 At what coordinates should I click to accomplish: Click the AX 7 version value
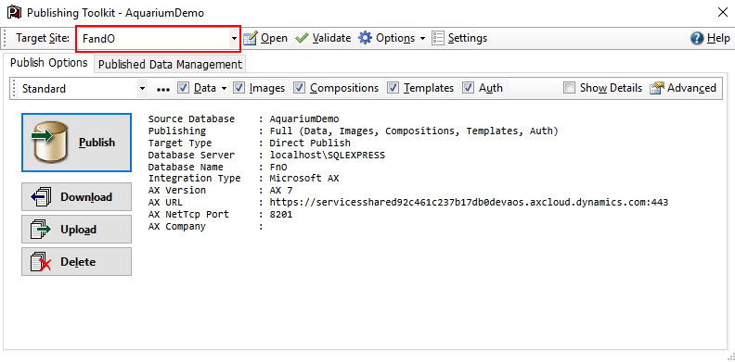point(281,191)
